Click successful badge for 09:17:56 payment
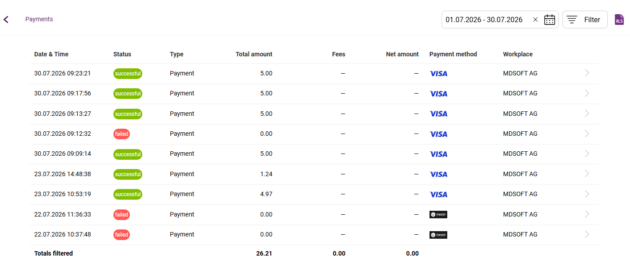630x268 pixels. pyautogui.click(x=128, y=94)
